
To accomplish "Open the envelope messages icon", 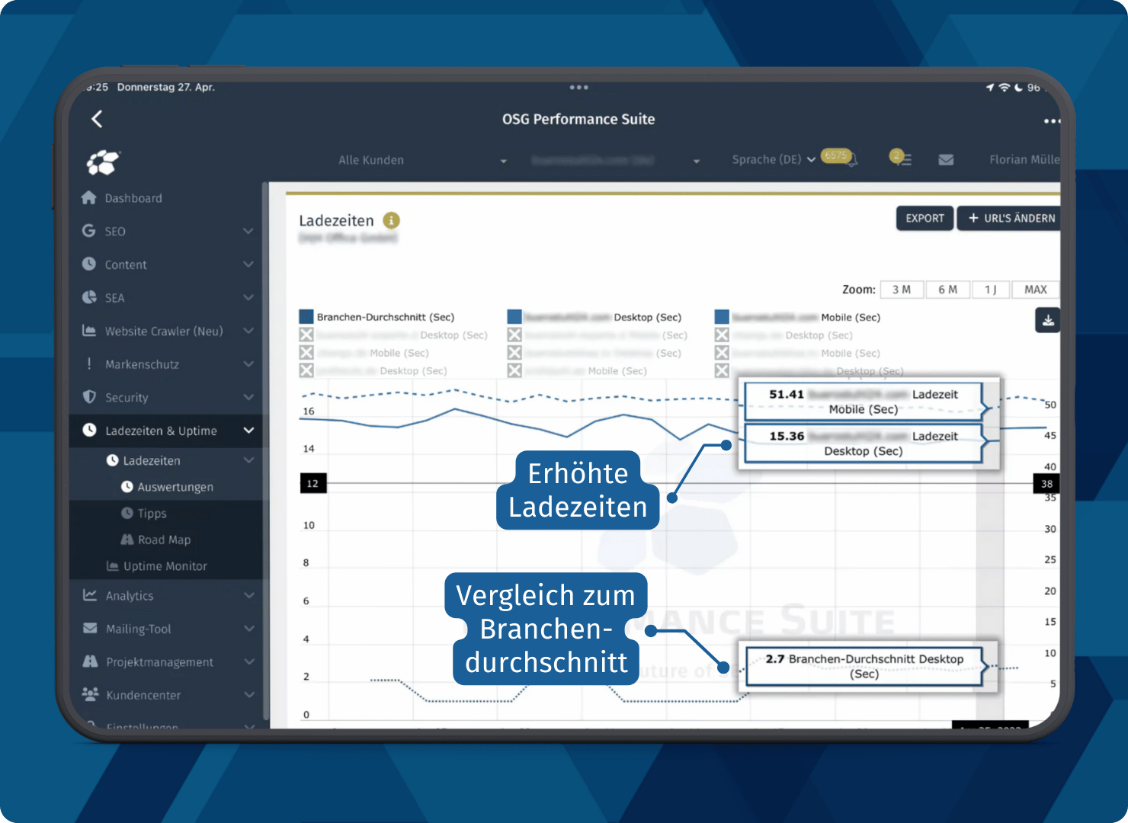I will 946,160.
